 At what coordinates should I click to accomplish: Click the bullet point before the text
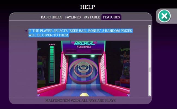26,31
